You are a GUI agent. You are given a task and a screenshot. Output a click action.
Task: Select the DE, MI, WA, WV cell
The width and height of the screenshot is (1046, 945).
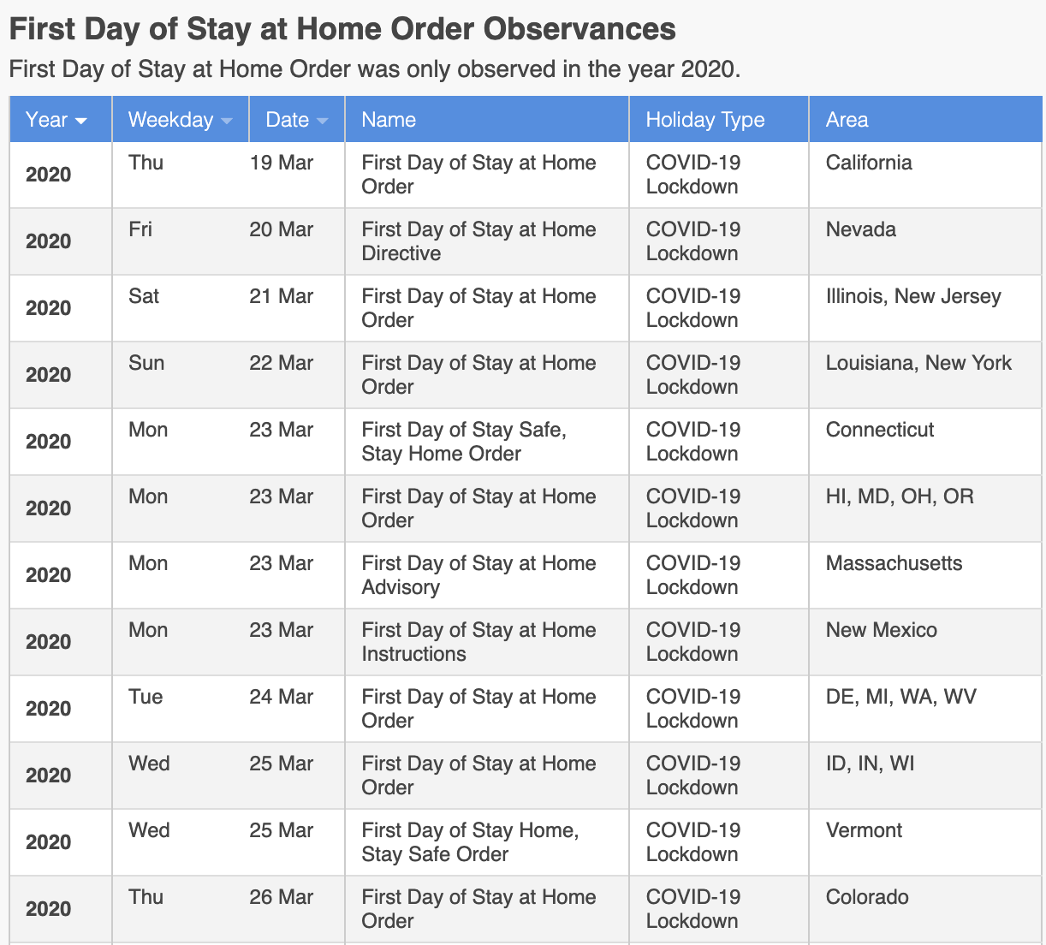(x=900, y=697)
